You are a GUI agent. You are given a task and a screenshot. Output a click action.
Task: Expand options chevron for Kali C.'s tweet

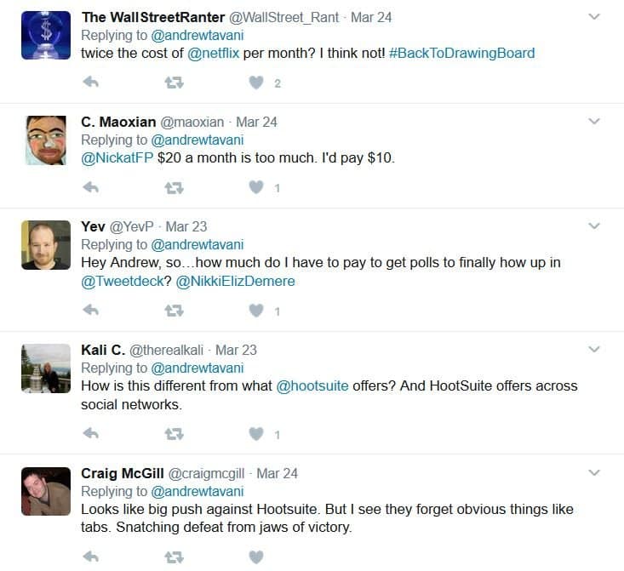pos(593,350)
